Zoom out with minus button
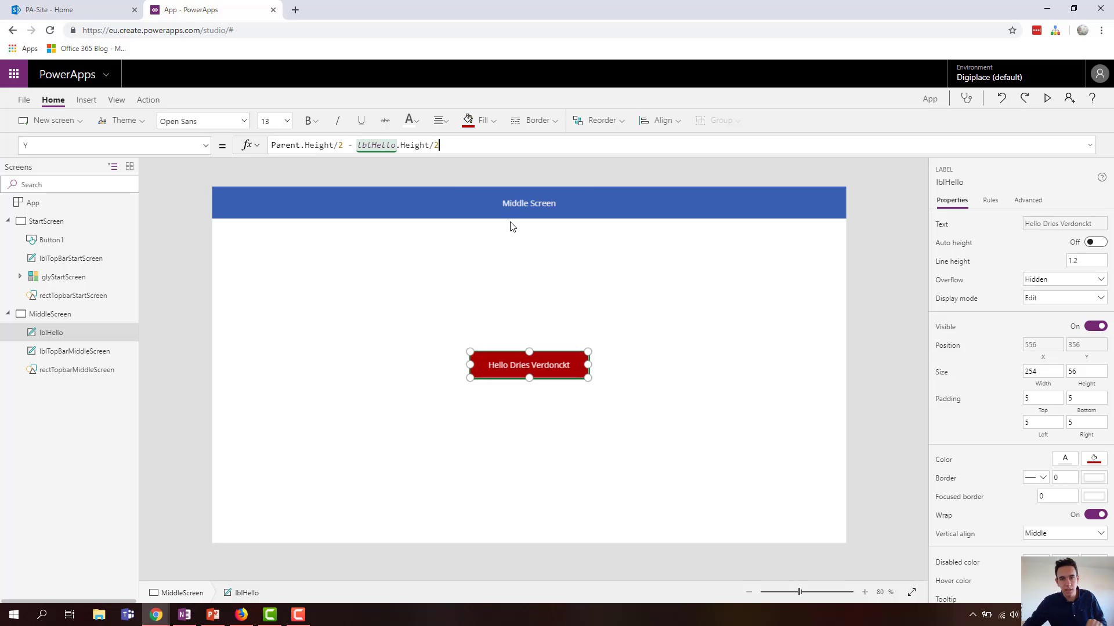The image size is (1114, 626). click(749, 592)
